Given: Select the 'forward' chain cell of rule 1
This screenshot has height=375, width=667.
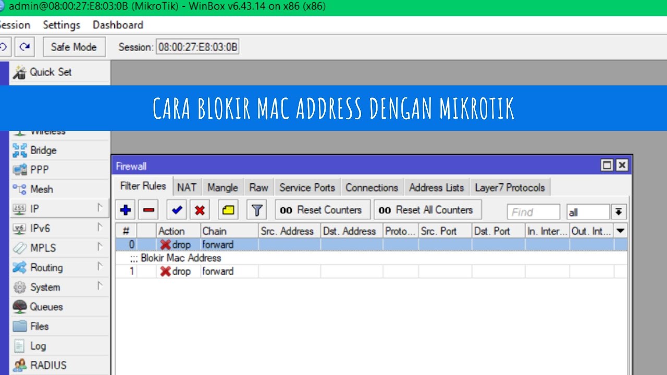Looking at the screenshot, I should (x=229, y=271).
